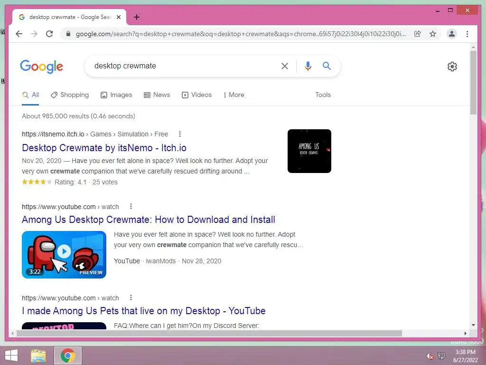This screenshot has width=486, height=365.
Task: Click the horizontal scrollbar thumb
Action: tap(209, 333)
